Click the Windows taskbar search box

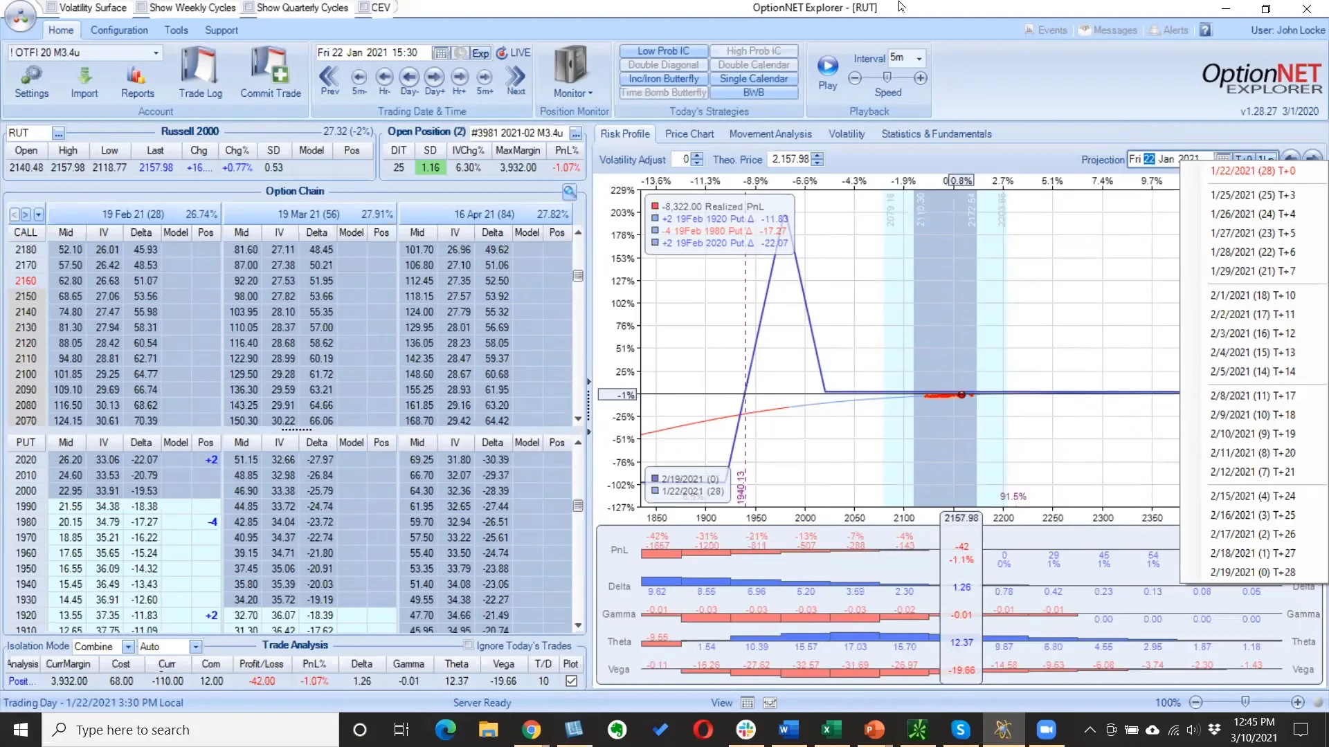[190, 730]
